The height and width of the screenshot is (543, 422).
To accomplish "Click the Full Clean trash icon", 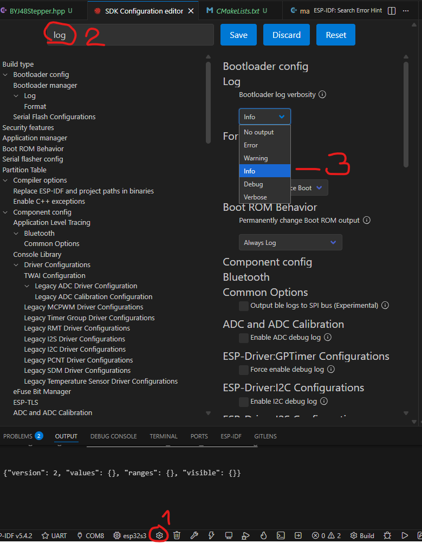I will pyautogui.click(x=177, y=535).
